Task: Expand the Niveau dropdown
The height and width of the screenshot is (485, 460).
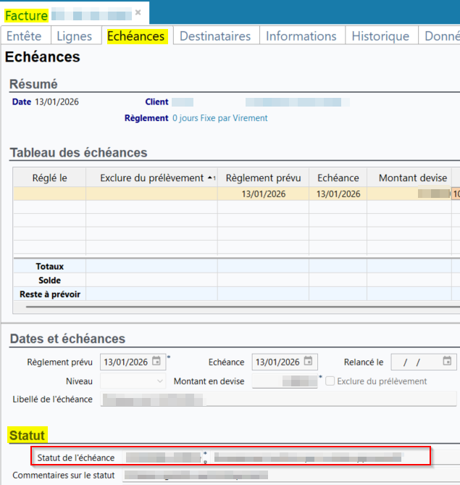Action: pos(160,381)
